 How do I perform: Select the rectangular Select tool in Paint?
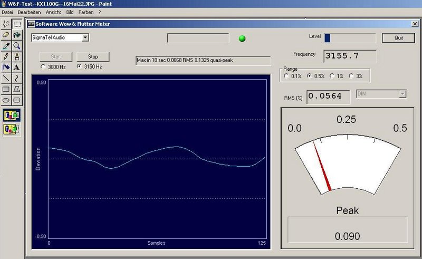[17, 24]
